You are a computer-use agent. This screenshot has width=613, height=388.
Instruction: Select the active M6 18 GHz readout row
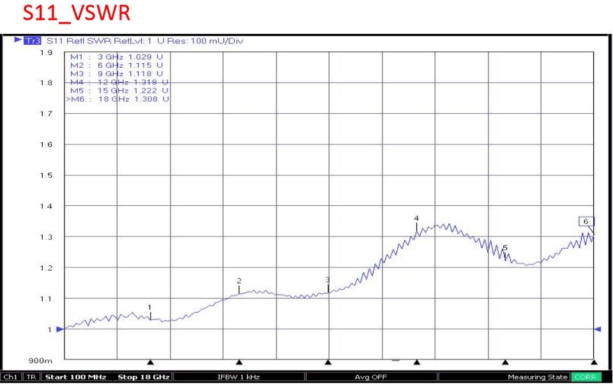pos(117,99)
